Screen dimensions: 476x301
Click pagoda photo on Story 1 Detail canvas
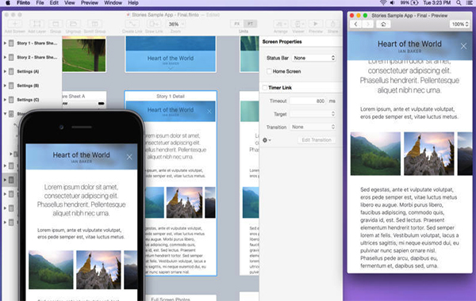point(184,203)
